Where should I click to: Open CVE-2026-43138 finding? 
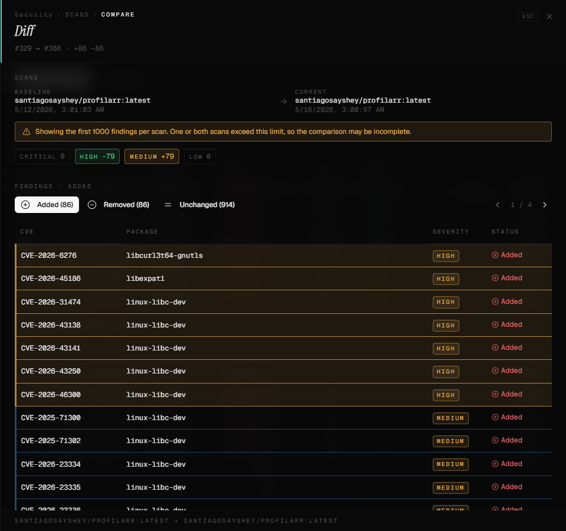coord(284,325)
